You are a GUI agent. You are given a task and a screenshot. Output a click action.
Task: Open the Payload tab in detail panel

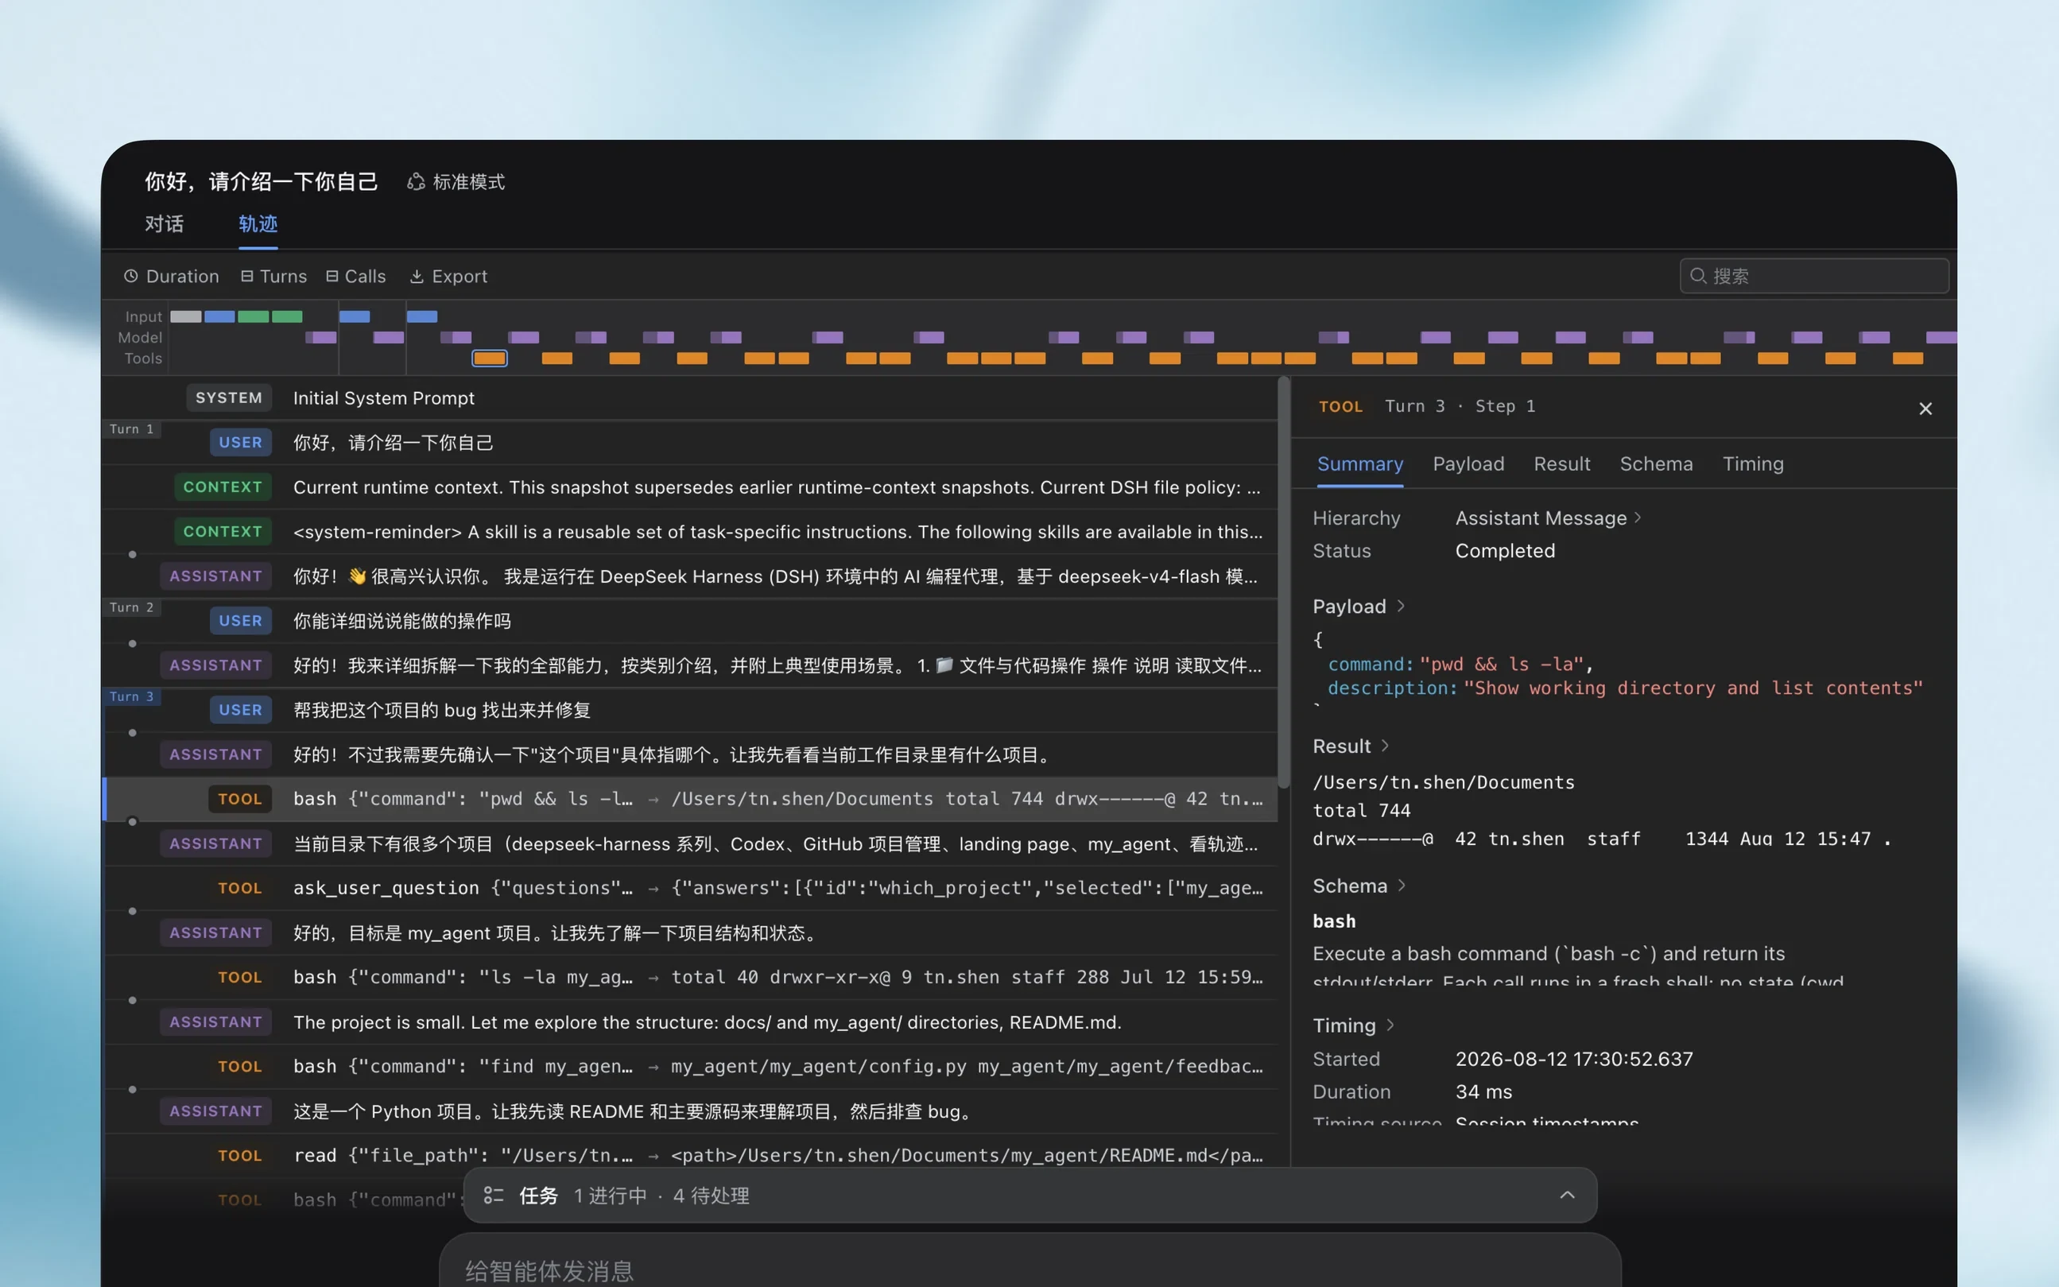1468,464
